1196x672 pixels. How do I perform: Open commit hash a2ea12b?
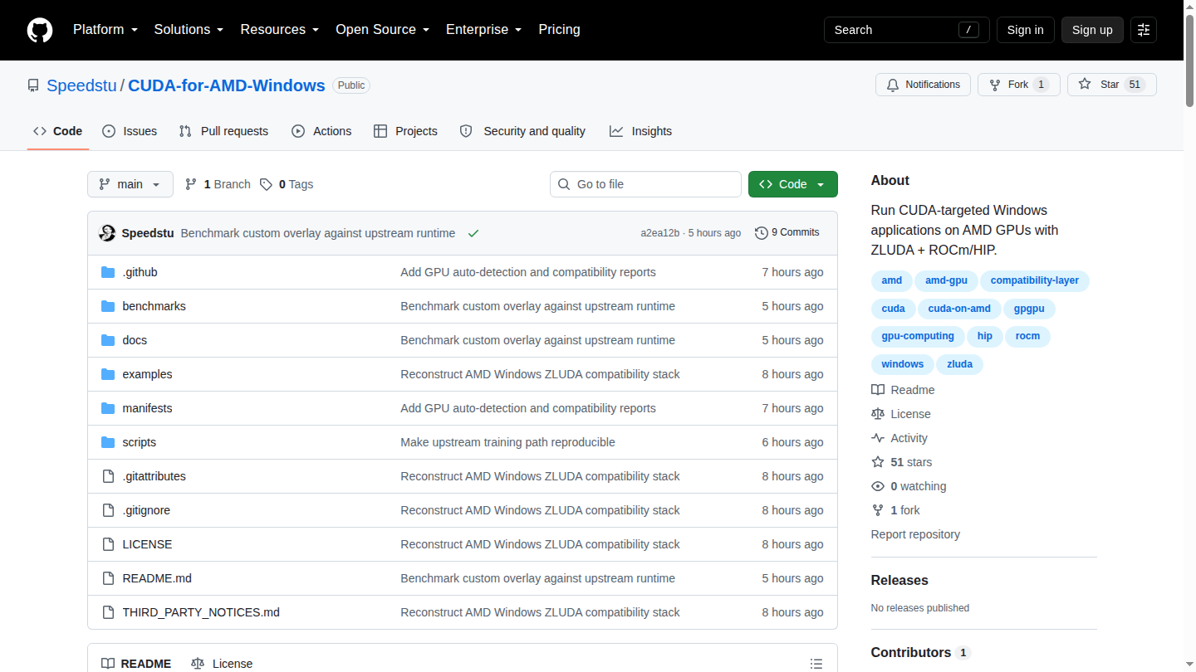click(659, 233)
